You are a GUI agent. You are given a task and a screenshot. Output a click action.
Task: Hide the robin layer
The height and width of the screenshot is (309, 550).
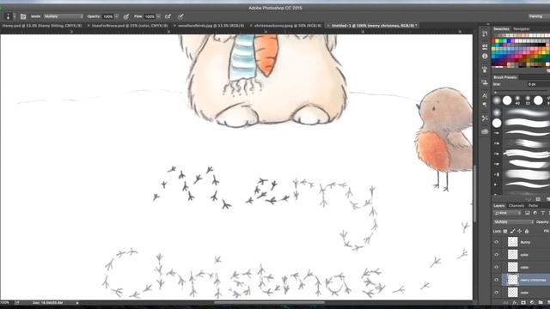497,267
